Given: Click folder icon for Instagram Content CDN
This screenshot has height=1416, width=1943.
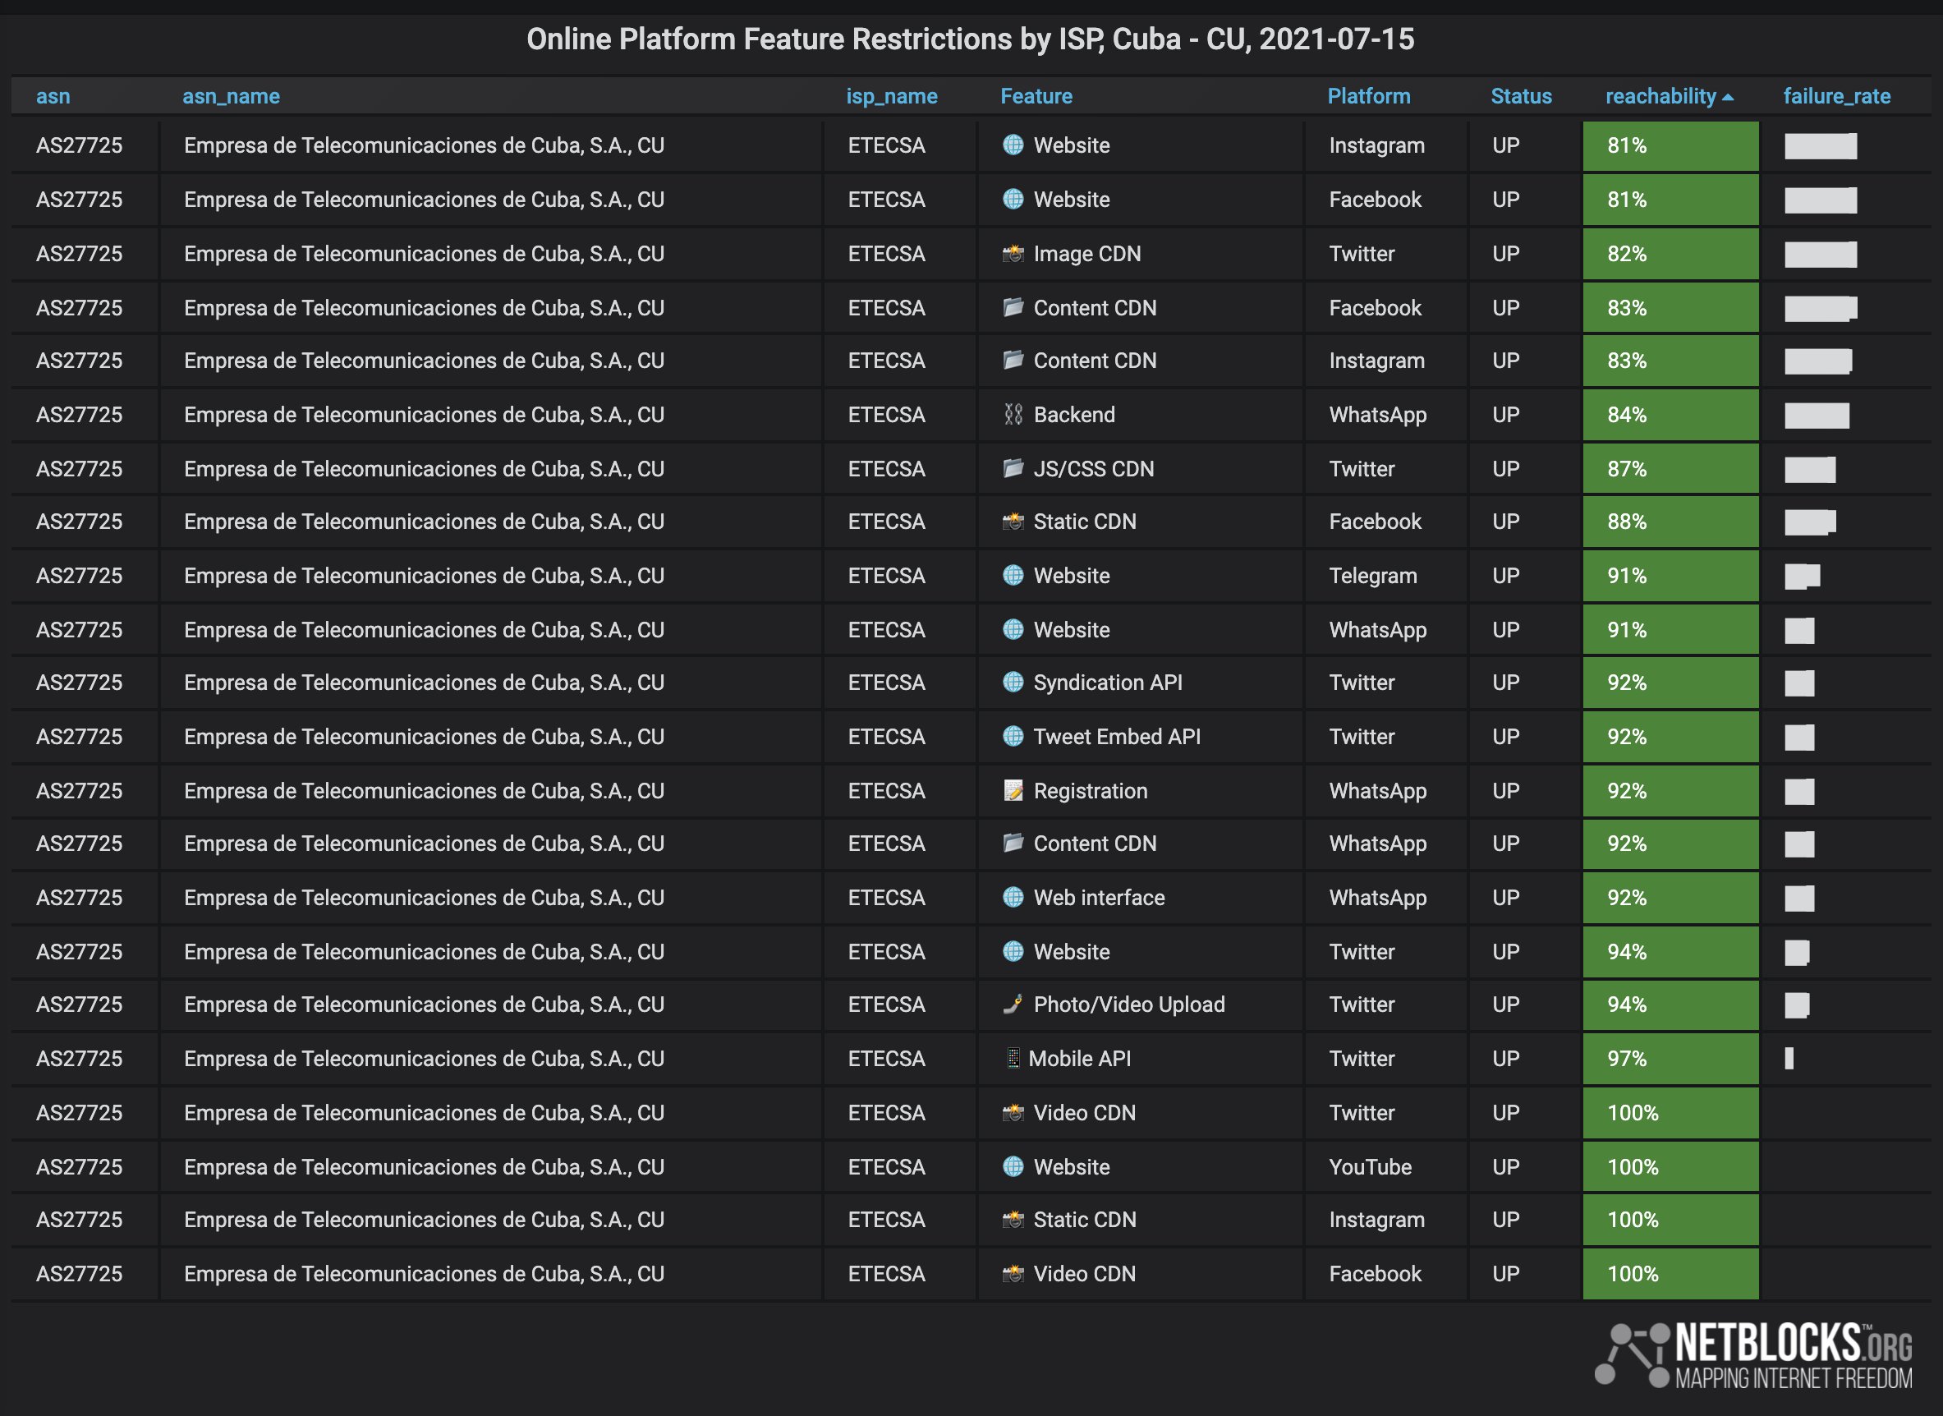Looking at the screenshot, I should (x=1013, y=360).
